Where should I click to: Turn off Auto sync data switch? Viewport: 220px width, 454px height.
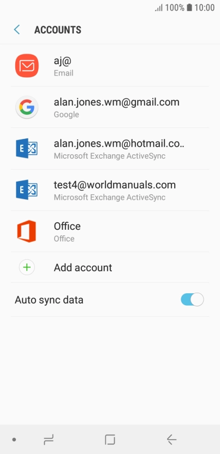(192, 300)
